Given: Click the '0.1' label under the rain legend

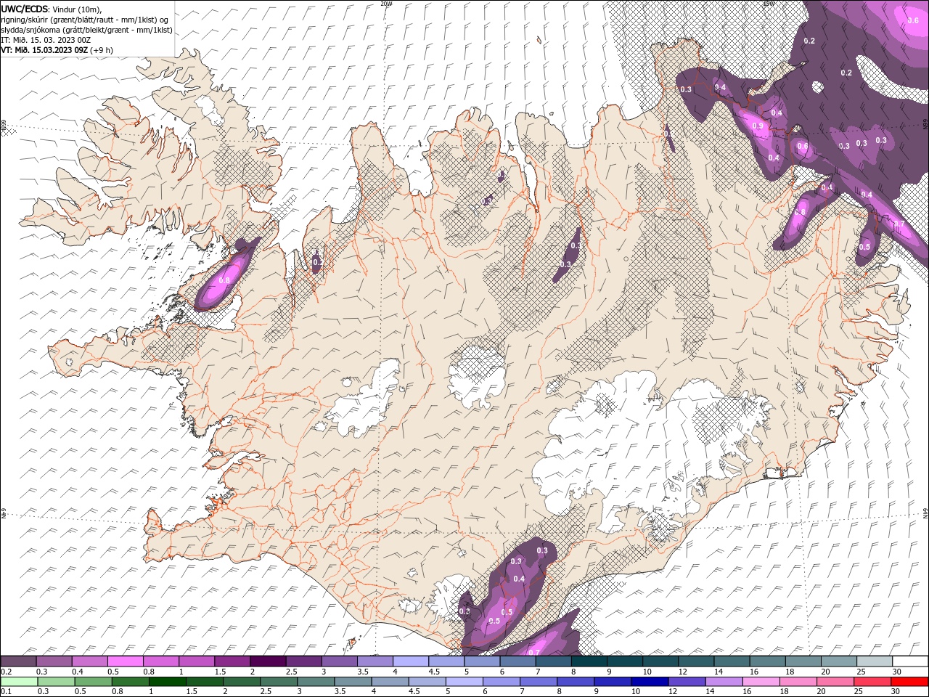Looking at the screenshot, I should pyautogui.click(x=5, y=692).
